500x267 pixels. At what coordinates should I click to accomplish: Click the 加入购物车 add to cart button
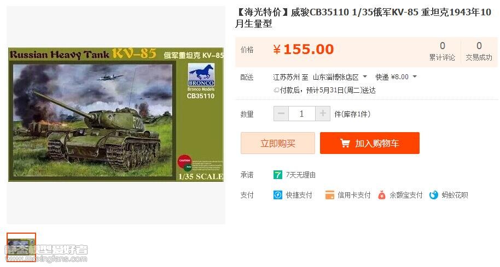[x=370, y=143]
